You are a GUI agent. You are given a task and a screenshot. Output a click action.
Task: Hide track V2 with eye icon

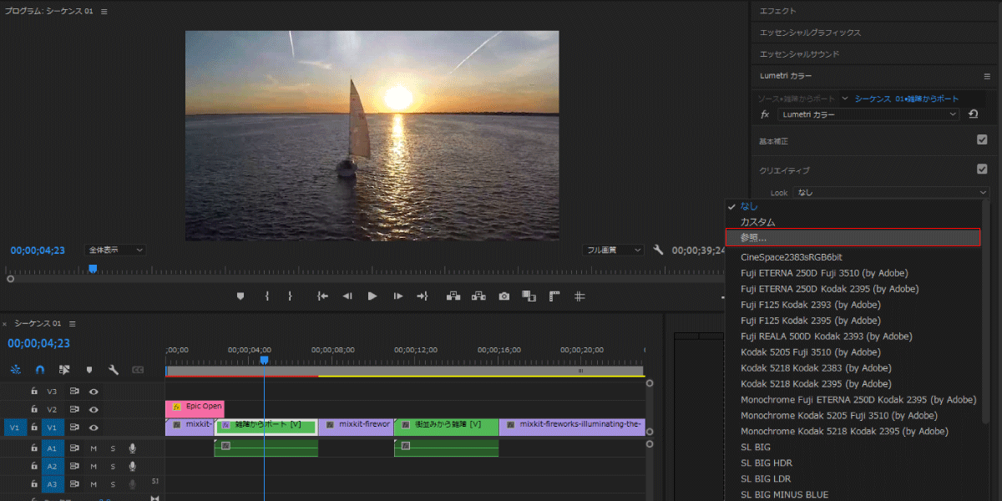click(x=94, y=409)
